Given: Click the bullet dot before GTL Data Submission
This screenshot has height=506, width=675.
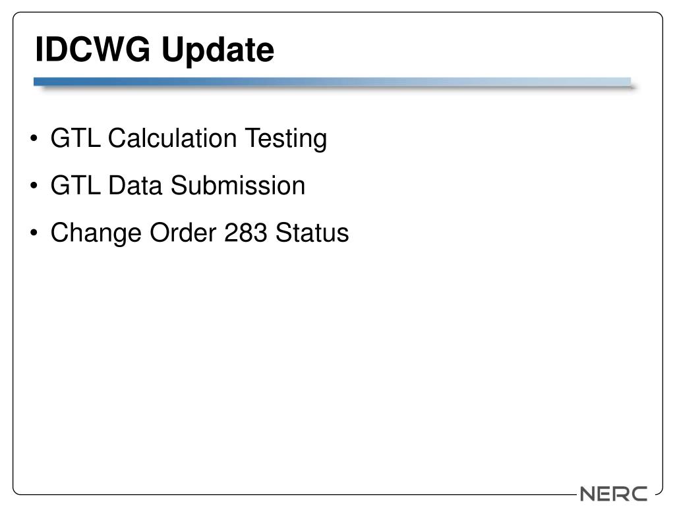Looking at the screenshot, I should 34,185.
